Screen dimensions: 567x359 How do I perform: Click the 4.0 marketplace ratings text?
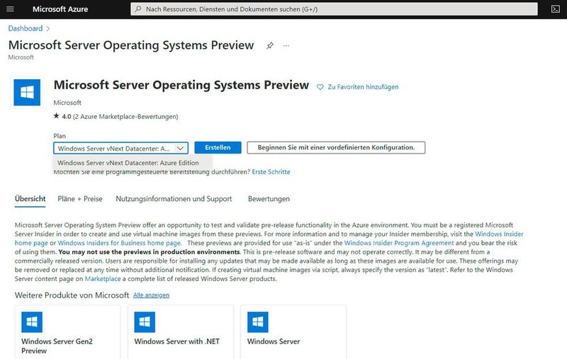click(120, 117)
